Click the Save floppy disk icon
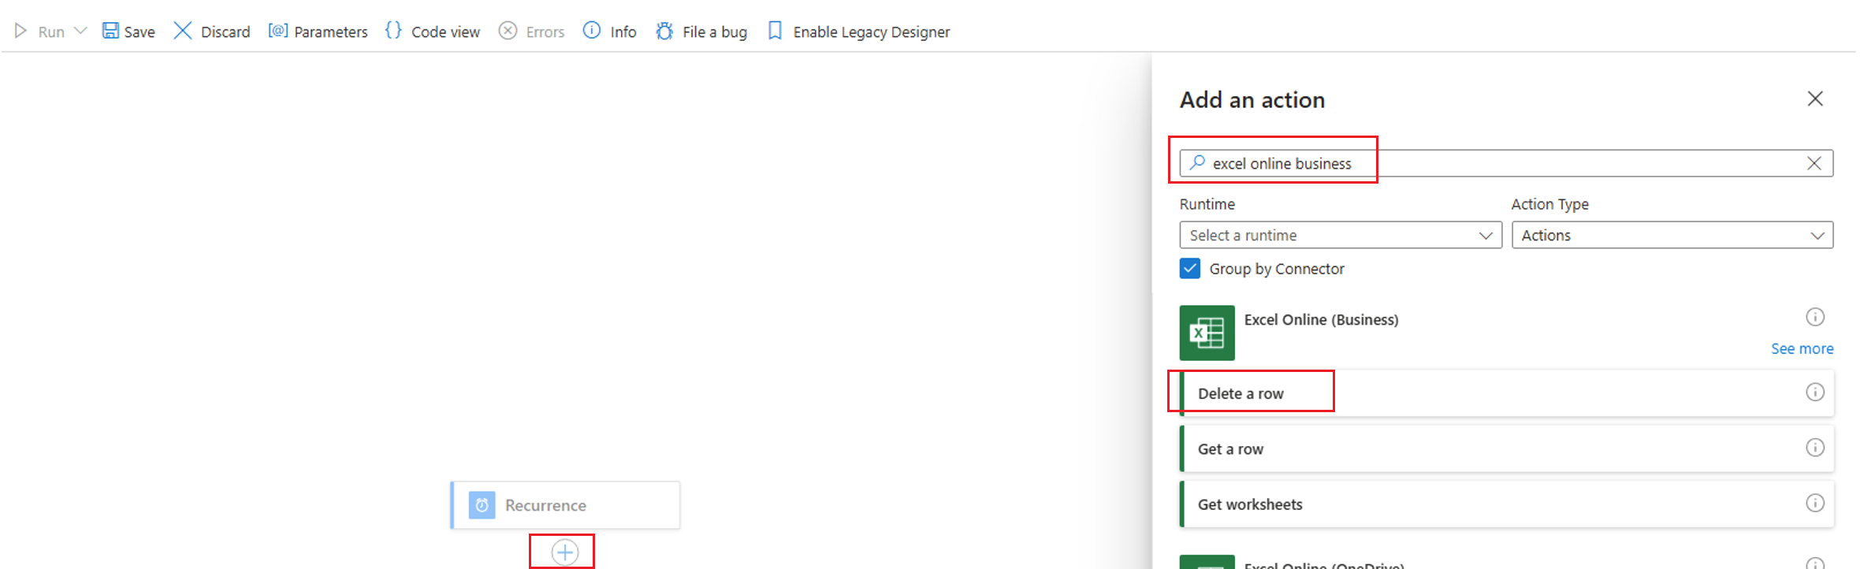This screenshot has height=569, width=1860. tap(110, 31)
